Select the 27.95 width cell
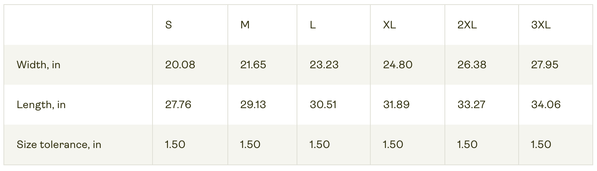The height and width of the screenshot is (171, 597). click(x=545, y=65)
